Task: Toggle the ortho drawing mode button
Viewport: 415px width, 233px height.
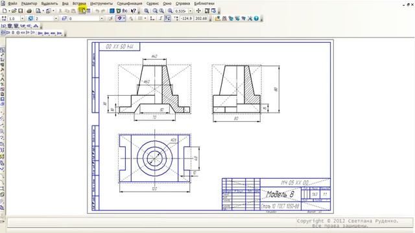Action: click(x=161, y=19)
